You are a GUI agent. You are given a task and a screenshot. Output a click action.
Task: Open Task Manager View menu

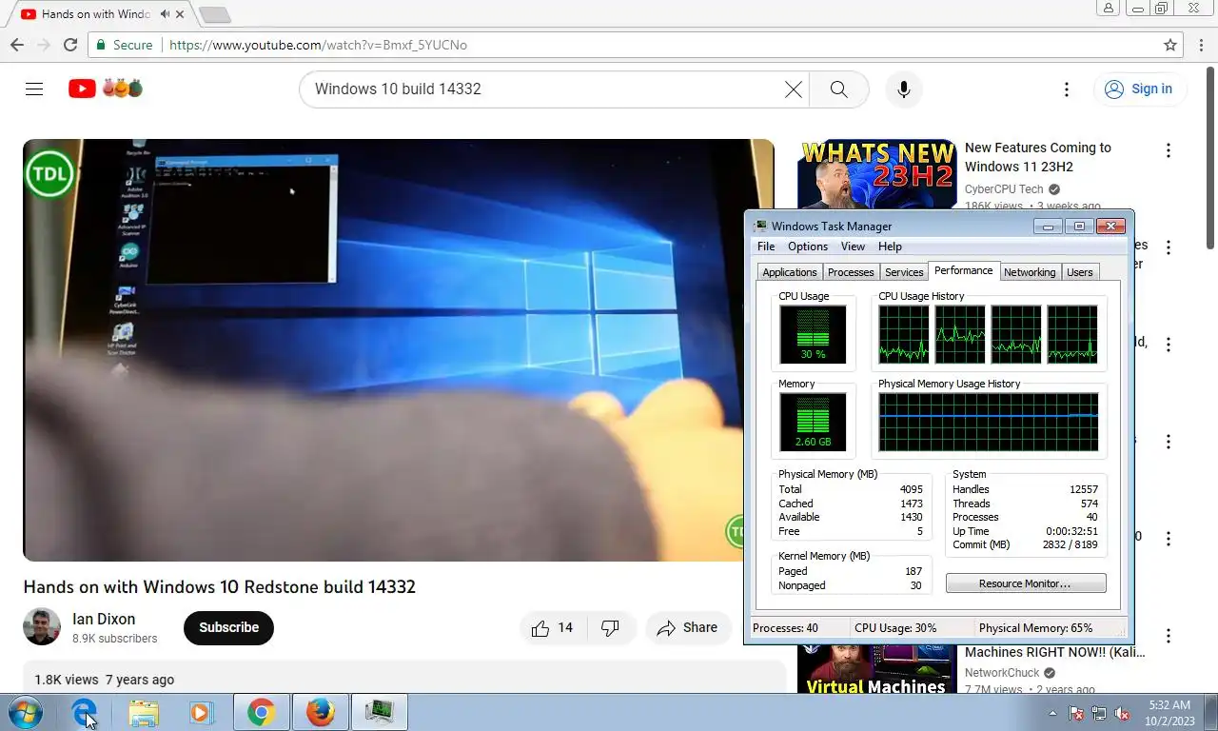(853, 247)
